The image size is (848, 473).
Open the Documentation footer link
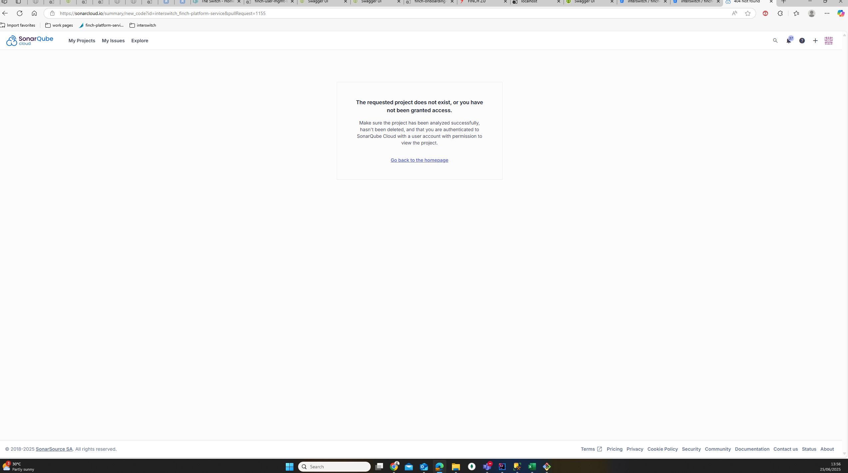point(752,449)
